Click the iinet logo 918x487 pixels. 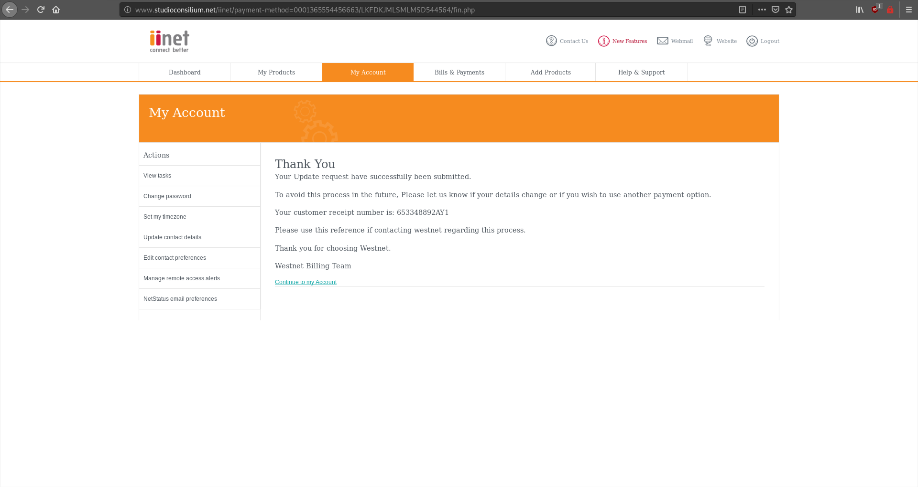tap(169, 41)
